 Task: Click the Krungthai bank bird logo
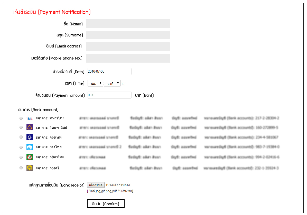click(30, 147)
